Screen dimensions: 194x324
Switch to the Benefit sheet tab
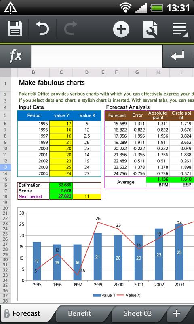(80, 313)
